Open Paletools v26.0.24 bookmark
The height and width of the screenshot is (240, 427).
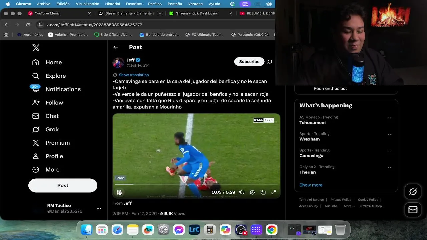point(250,35)
